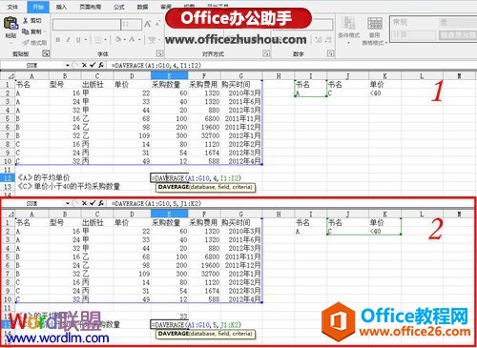This screenshot has height=348, width=477.
Task: Click into the upper formula bar with 4, I1:I2
Action: coord(292,65)
